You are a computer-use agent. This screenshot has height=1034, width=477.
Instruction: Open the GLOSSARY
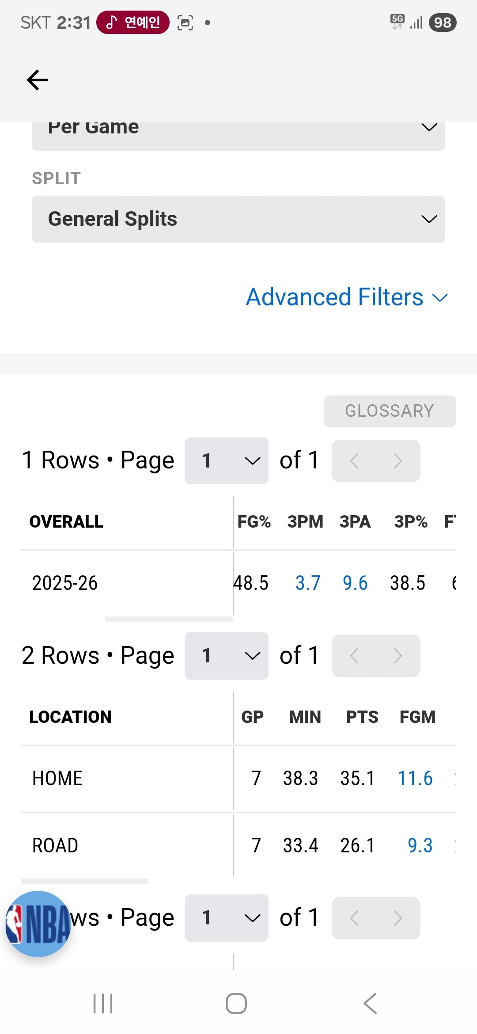point(390,411)
